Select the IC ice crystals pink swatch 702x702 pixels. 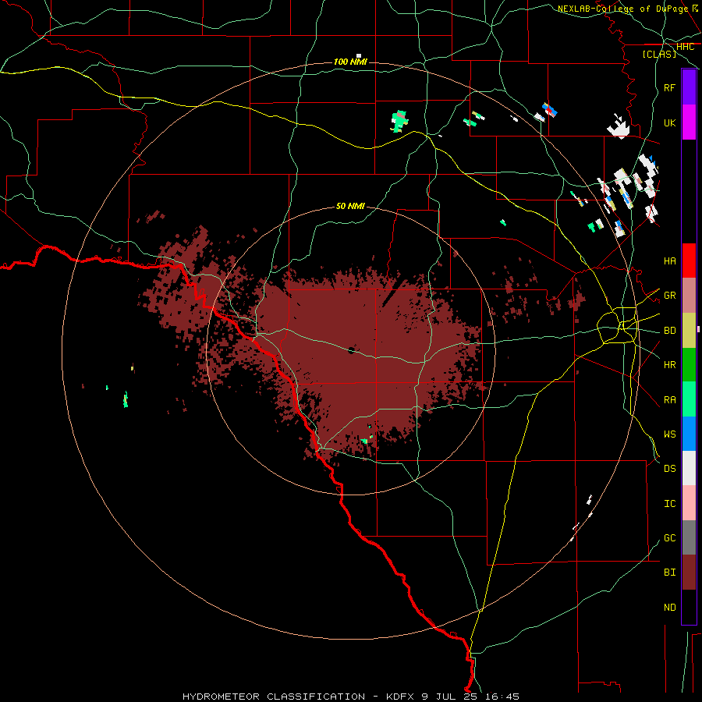pos(689,503)
